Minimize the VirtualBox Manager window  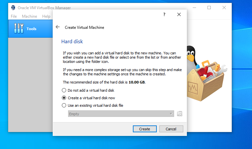coord(194,8)
